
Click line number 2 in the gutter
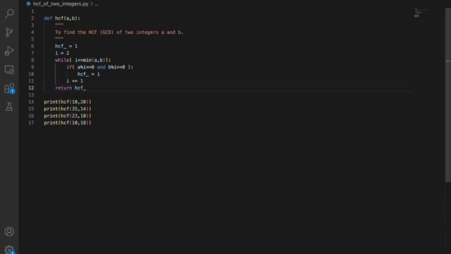(x=32, y=18)
